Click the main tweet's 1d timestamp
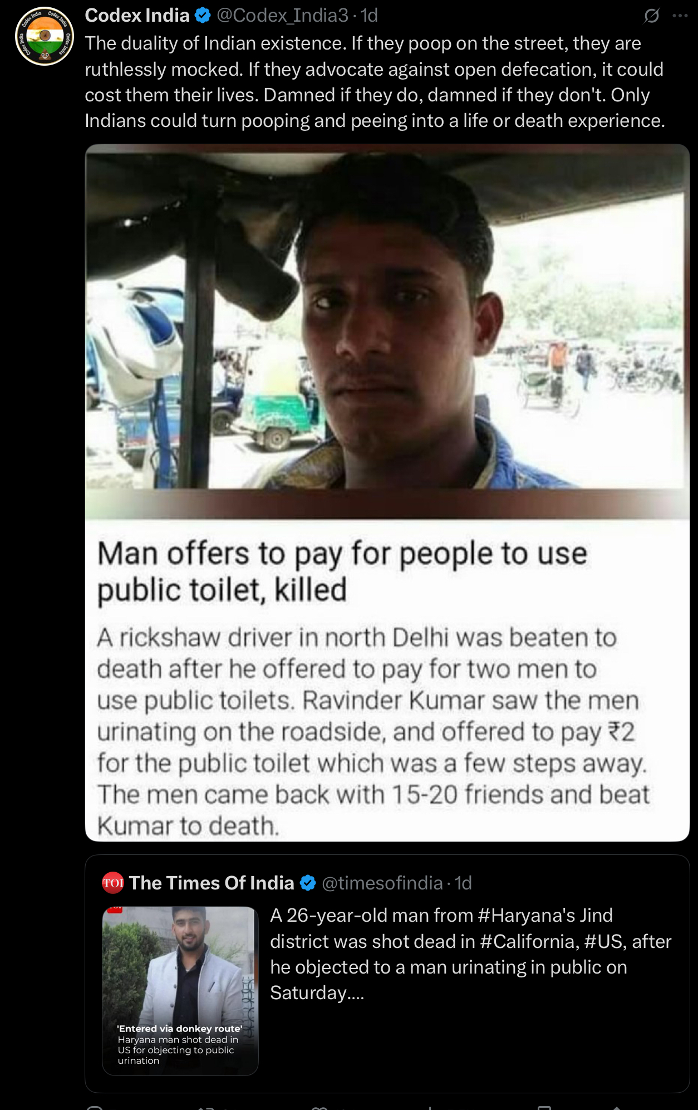The width and height of the screenshot is (698, 1110). point(369,16)
